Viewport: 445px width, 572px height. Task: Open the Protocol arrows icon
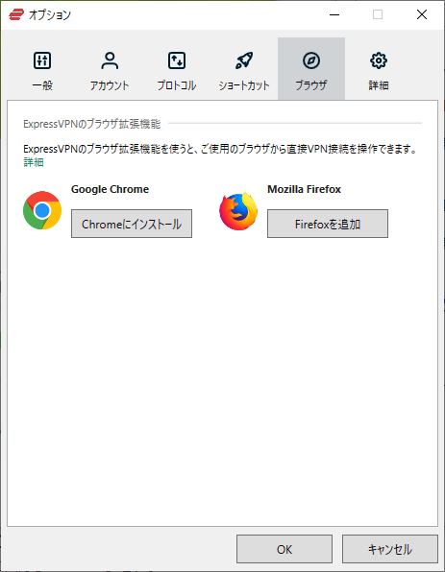pos(177,60)
